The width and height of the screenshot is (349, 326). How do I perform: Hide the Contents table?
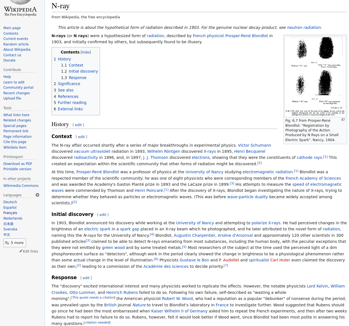coord(86,52)
